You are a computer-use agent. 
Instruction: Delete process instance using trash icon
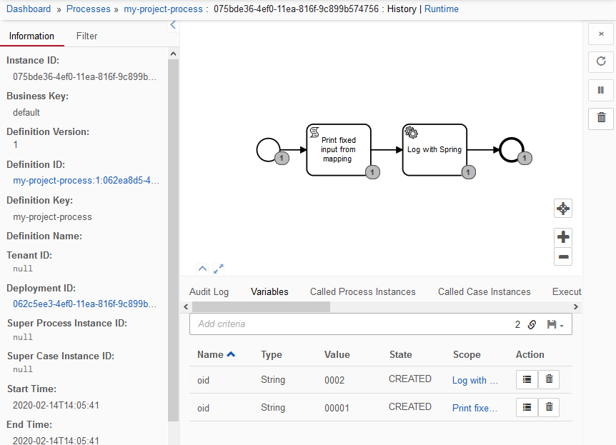(601, 118)
